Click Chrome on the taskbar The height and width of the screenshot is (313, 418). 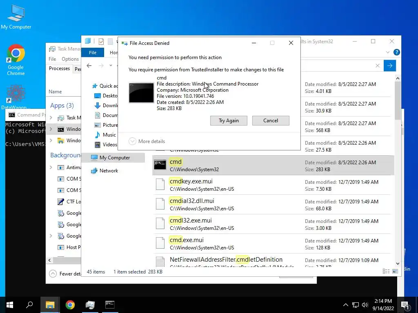pos(70,305)
